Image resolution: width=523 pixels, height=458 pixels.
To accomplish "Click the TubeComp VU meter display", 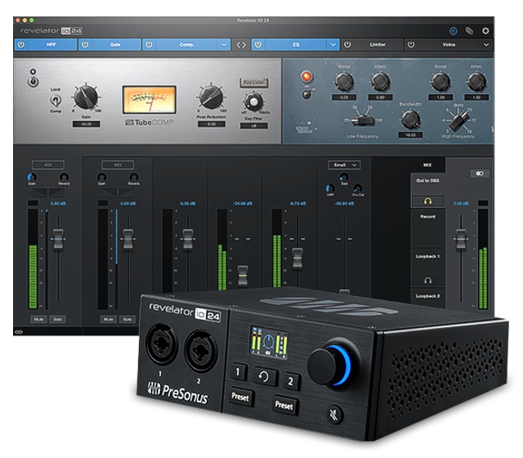I will [x=149, y=100].
